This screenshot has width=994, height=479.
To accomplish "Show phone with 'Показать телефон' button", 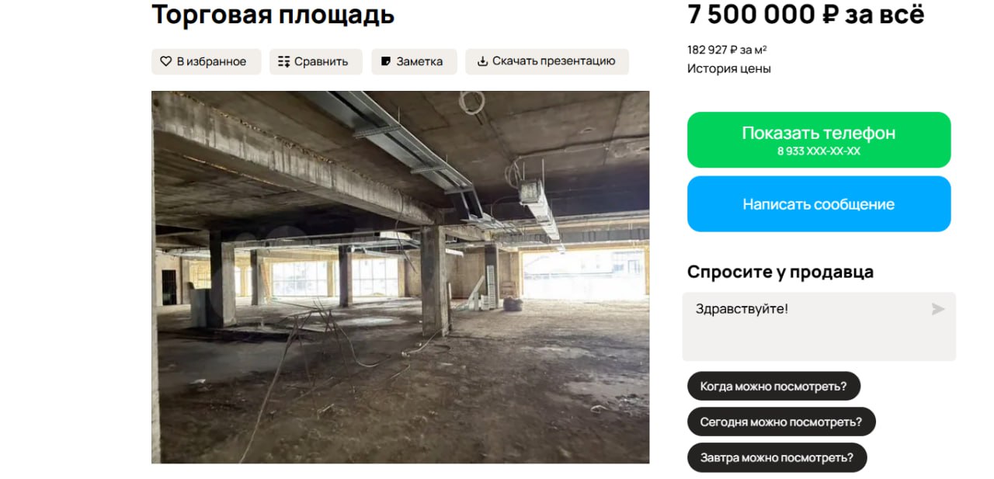I will pyautogui.click(x=818, y=140).
